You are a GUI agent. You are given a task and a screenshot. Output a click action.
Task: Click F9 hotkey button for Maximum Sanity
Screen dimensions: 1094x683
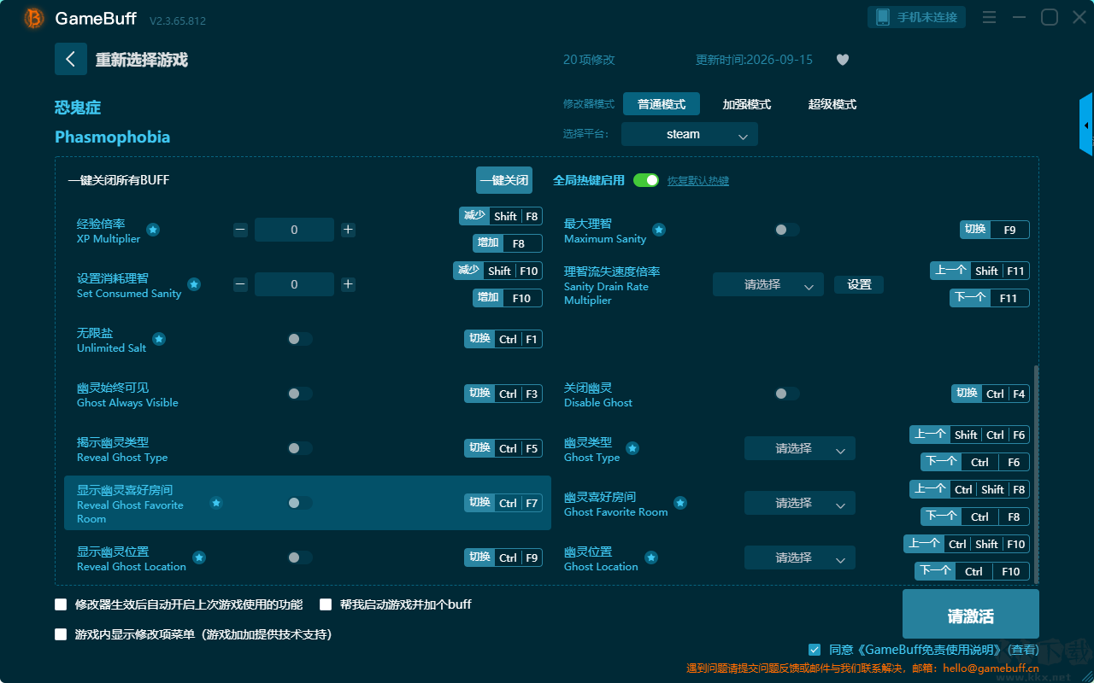995,230
